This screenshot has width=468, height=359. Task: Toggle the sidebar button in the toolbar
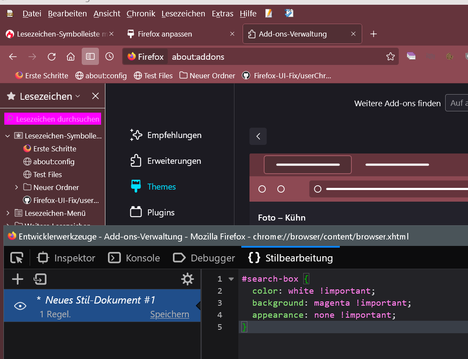click(90, 56)
